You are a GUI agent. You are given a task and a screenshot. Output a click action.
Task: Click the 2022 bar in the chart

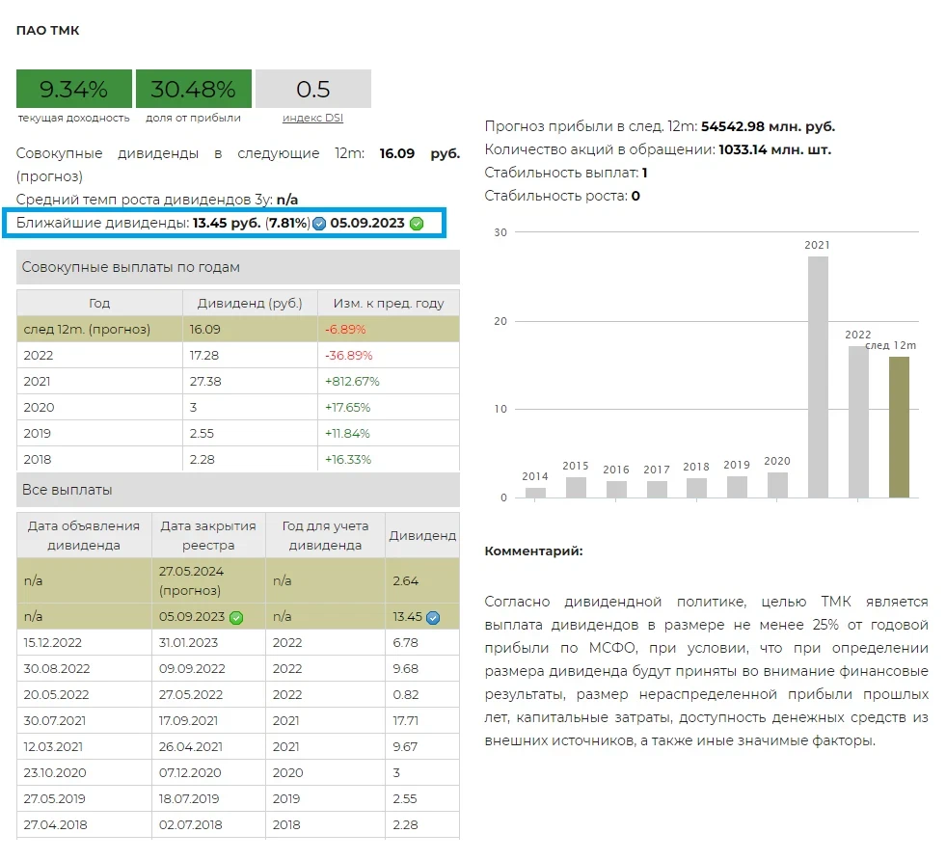pos(858,421)
